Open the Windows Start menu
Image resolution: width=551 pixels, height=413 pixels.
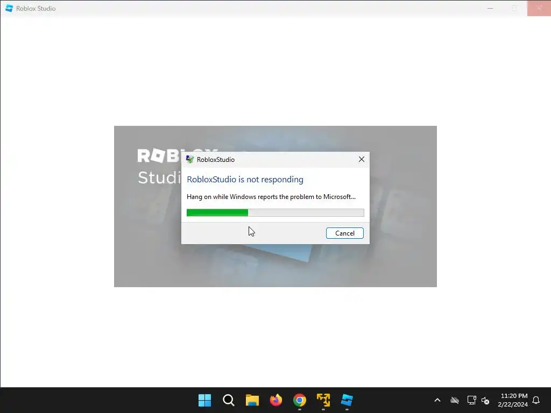pos(204,400)
